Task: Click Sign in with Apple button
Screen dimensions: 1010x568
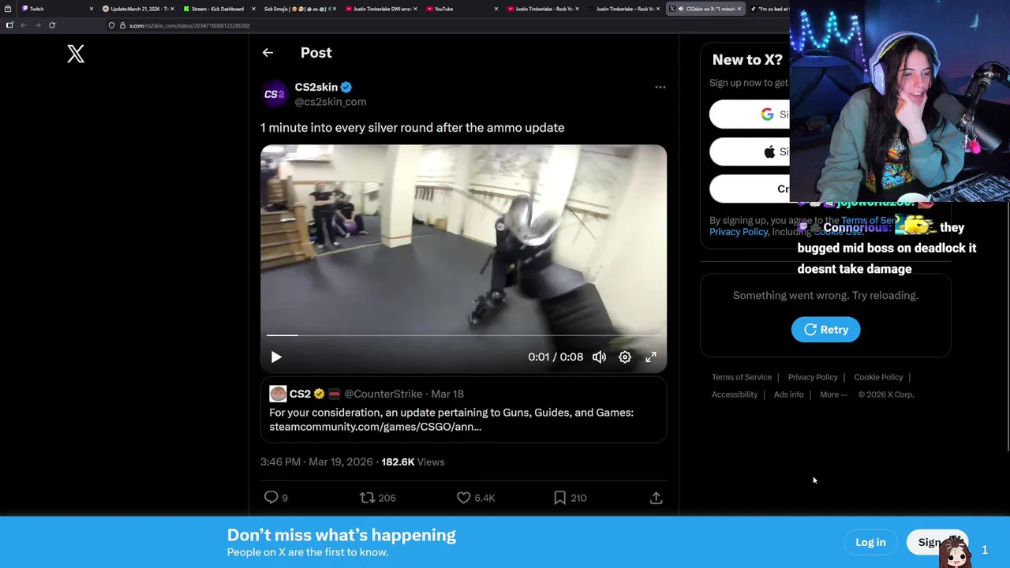Action: 750,151
